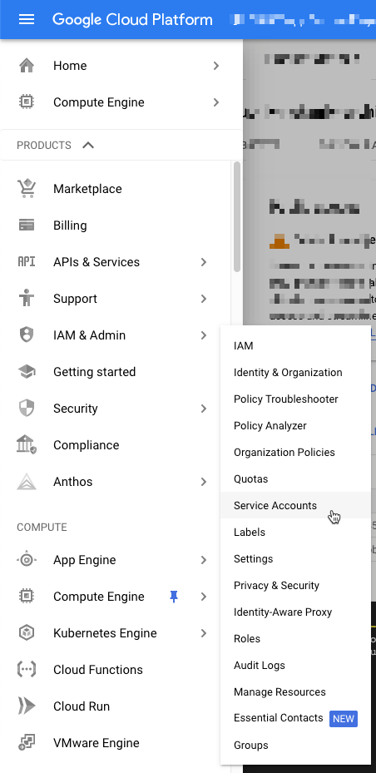Open the Cloud Functions product link
376x773 pixels.
coord(98,670)
